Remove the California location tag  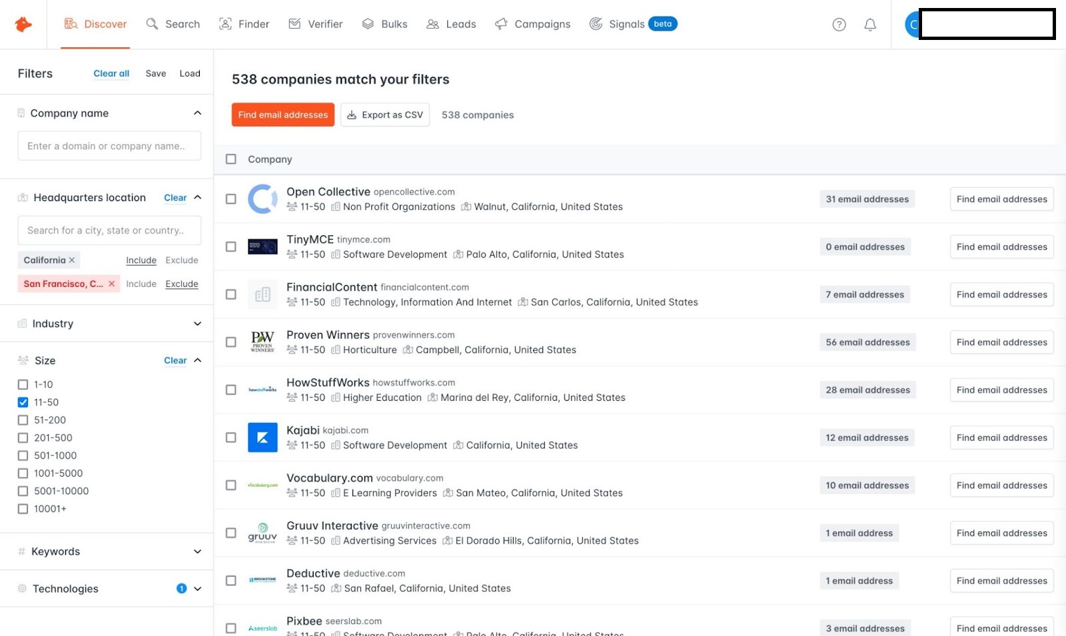[72, 260]
